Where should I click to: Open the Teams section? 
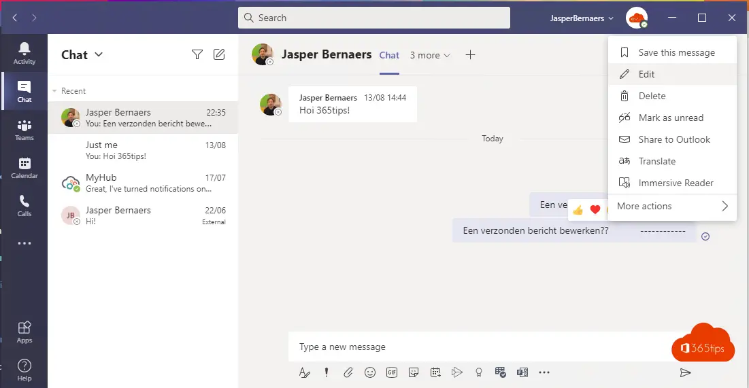pyautogui.click(x=24, y=130)
